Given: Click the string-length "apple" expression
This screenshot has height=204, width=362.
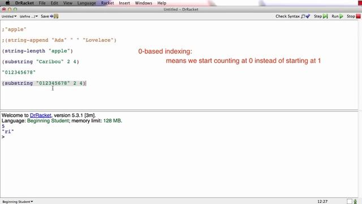Looking at the screenshot, I should [x=37, y=51].
